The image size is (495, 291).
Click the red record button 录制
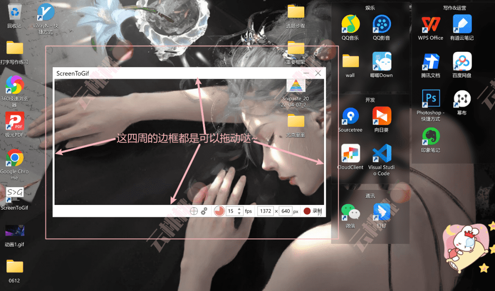click(313, 211)
